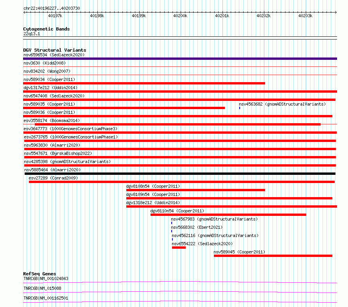
Task: Open nsv589045 (Cooper2011) label
Action: [x=239, y=252]
